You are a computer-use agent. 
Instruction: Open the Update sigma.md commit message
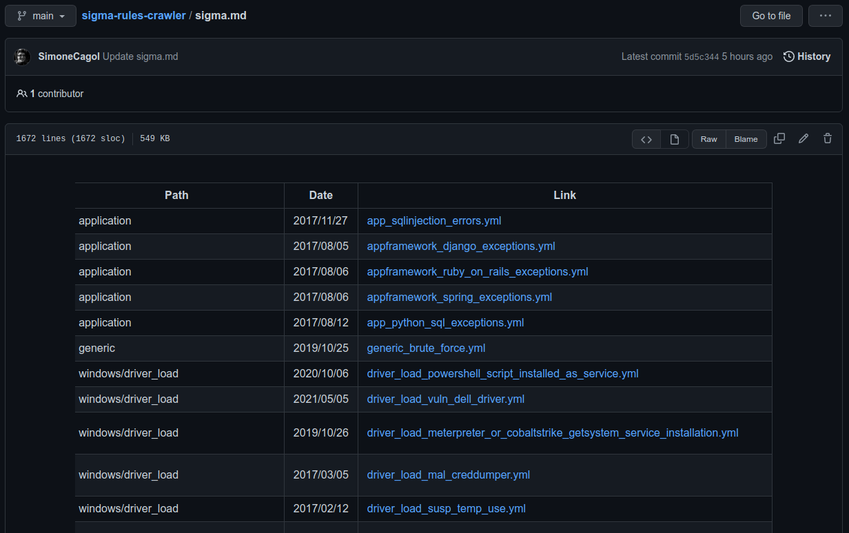tap(141, 56)
